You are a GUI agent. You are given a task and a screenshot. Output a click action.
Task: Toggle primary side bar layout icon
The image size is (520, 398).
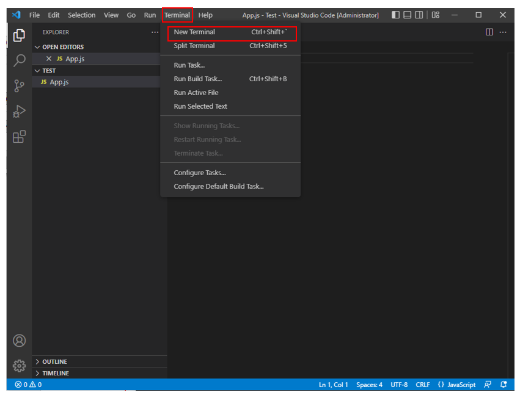tap(395, 15)
